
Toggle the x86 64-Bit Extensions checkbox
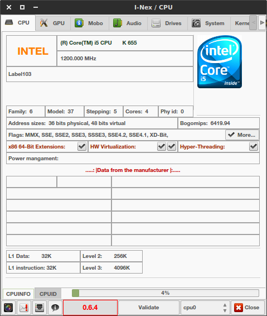tap(82, 146)
